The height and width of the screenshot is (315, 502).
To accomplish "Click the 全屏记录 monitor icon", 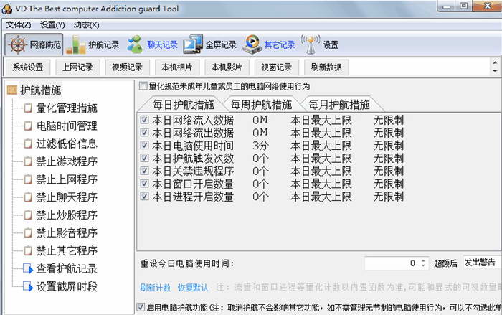I will coord(193,44).
